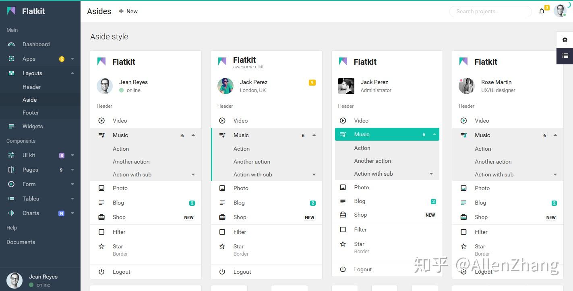The image size is (573, 291).
Task: Open the notifications bell icon
Action: coord(542,12)
